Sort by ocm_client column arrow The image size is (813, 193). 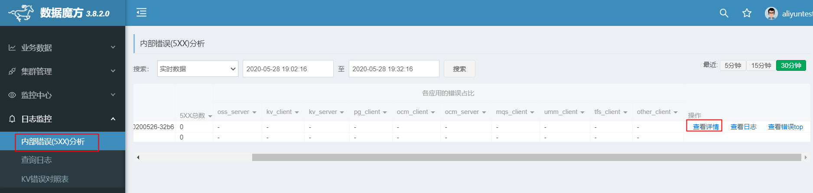tap(433, 112)
